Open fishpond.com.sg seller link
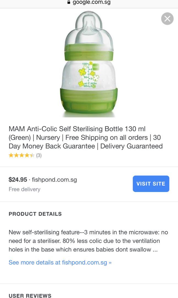Screen dimensions: 178x298 [55, 180]
